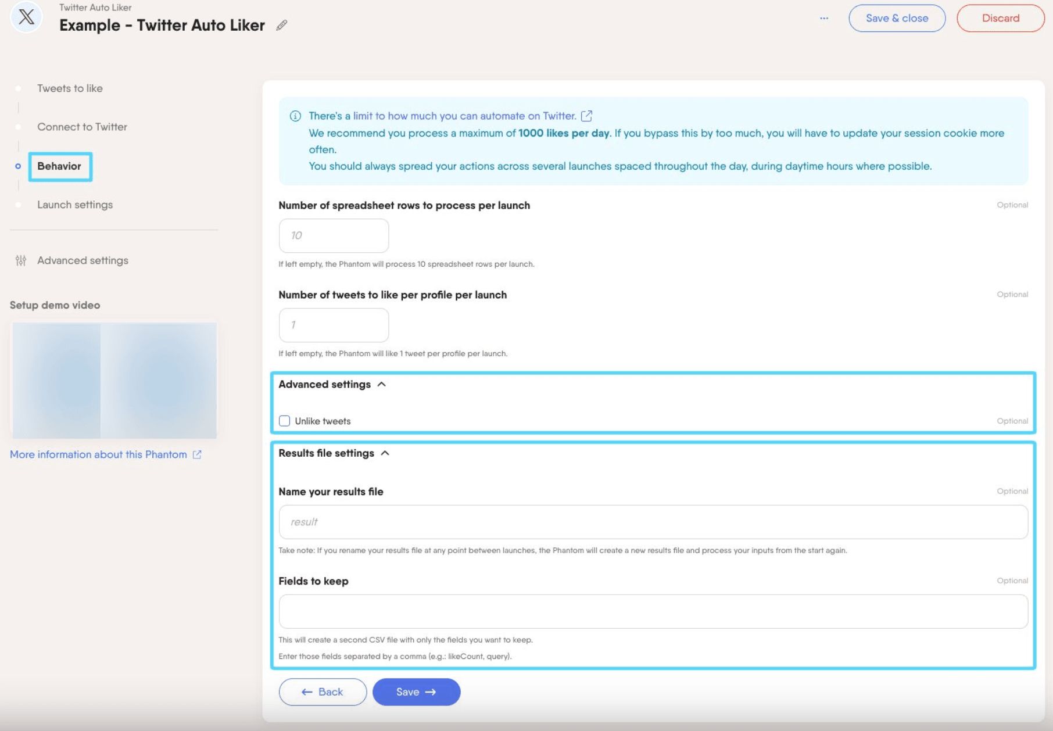
Task: Click the X (Twitter) logo icon
Action: tap(26, 17)
